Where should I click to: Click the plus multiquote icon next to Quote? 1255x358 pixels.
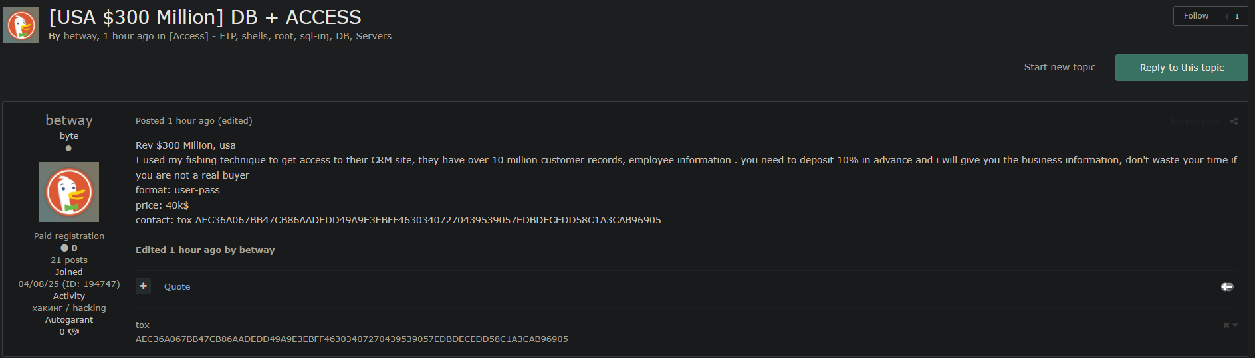point(143,286)
